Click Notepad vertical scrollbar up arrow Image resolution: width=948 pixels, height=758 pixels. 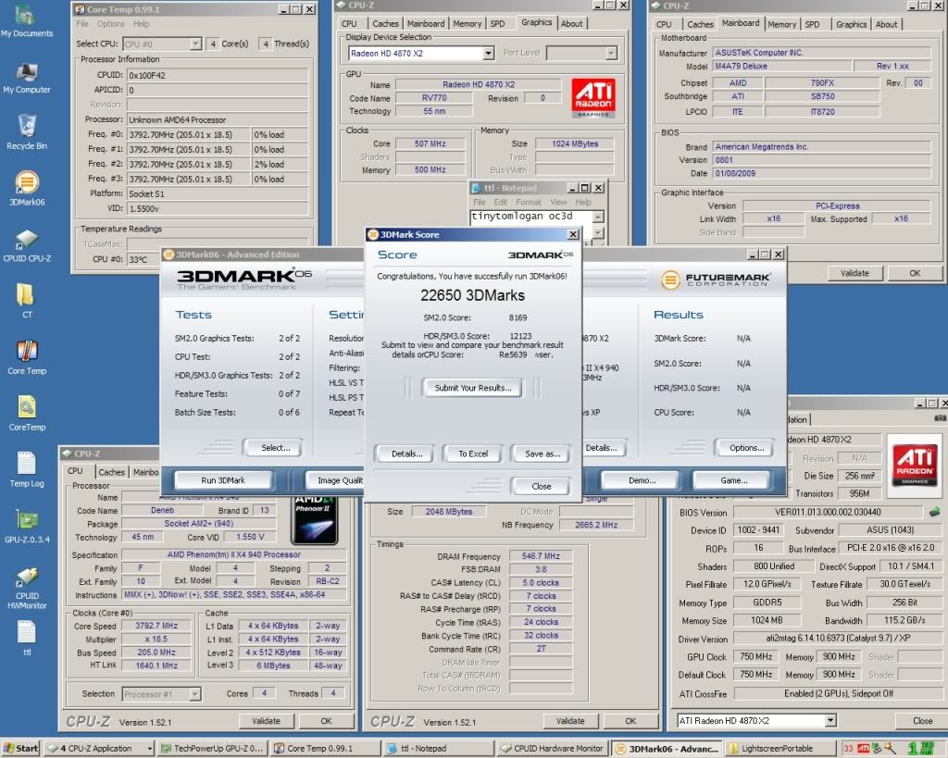click(598, 217)
